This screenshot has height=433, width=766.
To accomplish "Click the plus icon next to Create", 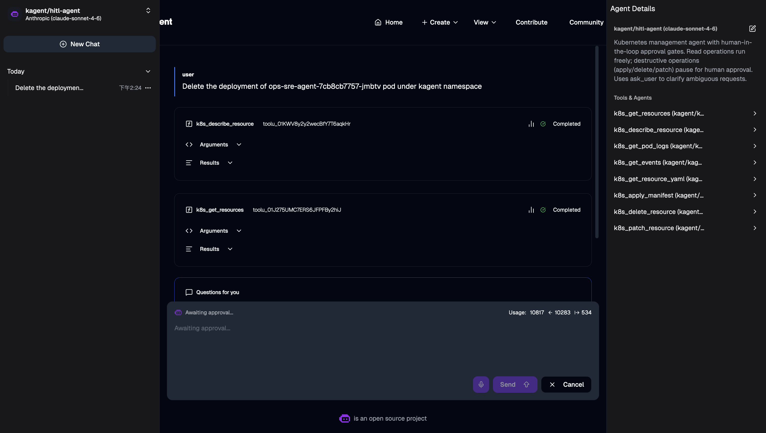I will 424,22.
